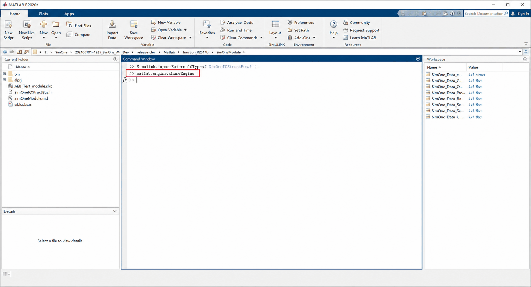Click the Compare files tool
This screenshot has width=531, height=287.
click(x=79, y=34)
